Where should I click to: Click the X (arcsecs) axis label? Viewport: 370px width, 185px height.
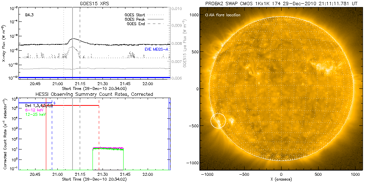point(282,179)
